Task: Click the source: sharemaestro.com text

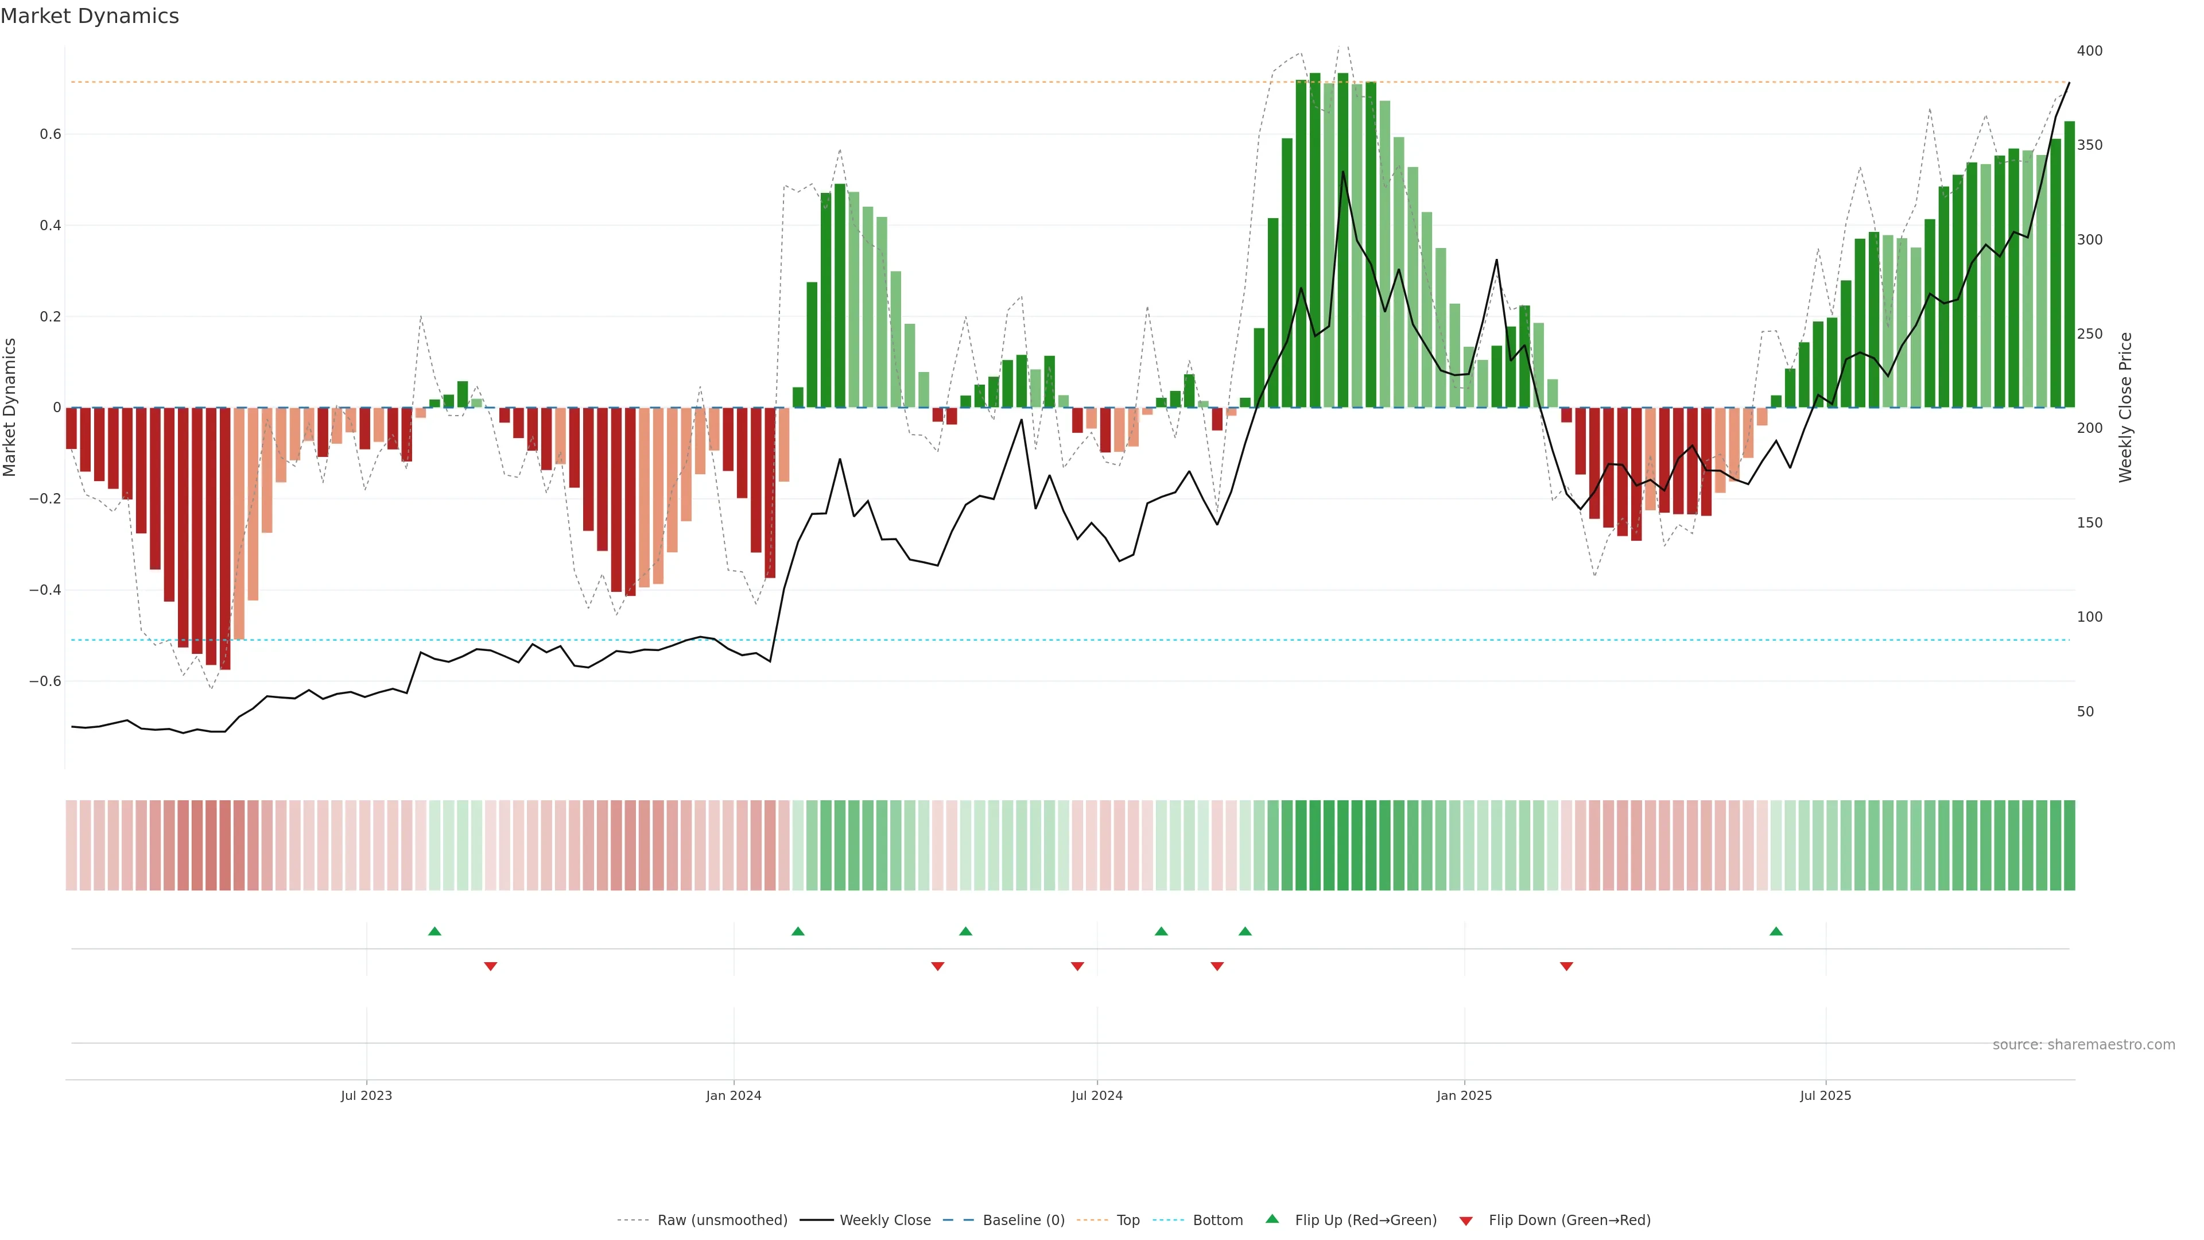Action: (x=2083, y=1045)
